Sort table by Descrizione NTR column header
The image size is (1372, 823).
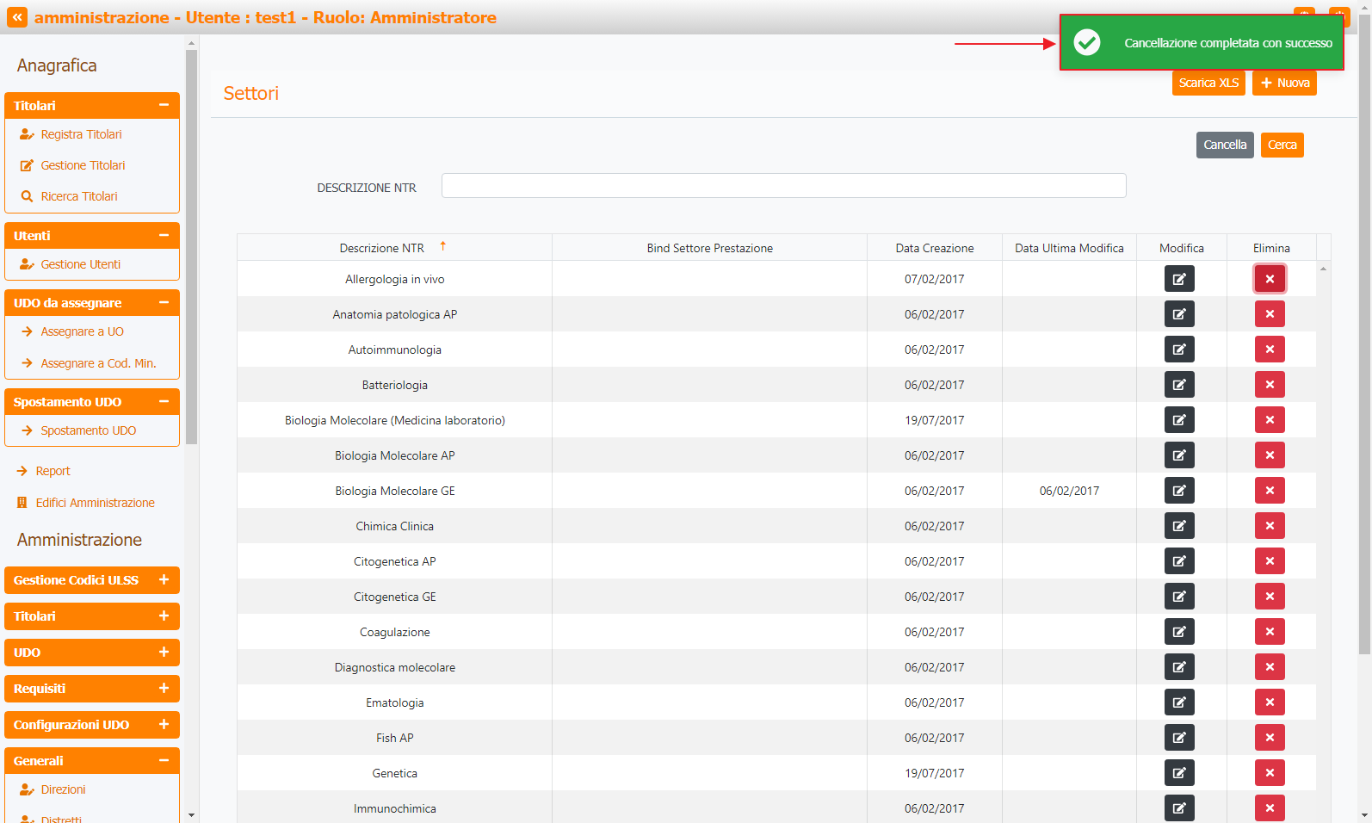382,248
